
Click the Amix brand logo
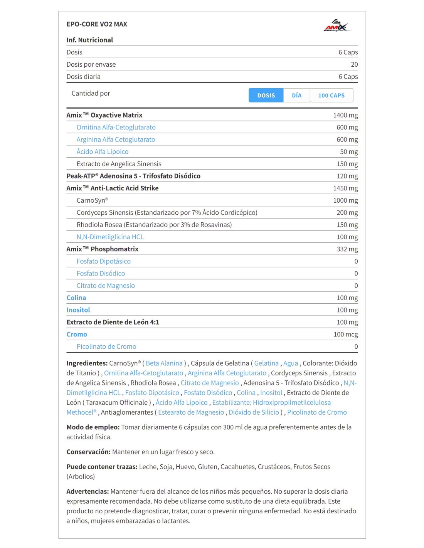tap(337, 25)
